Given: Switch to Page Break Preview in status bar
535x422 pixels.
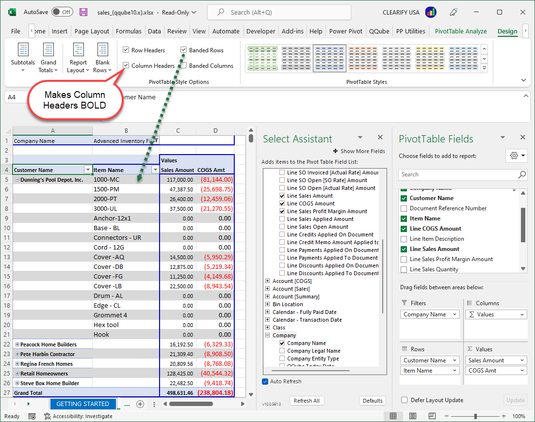Looking at the screenshot, I should pyautogui.click(x=432, y=416).
